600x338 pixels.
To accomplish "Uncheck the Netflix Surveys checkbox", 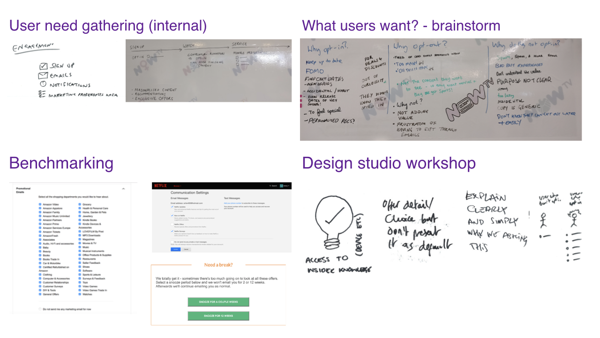I will tap(172, 231).
